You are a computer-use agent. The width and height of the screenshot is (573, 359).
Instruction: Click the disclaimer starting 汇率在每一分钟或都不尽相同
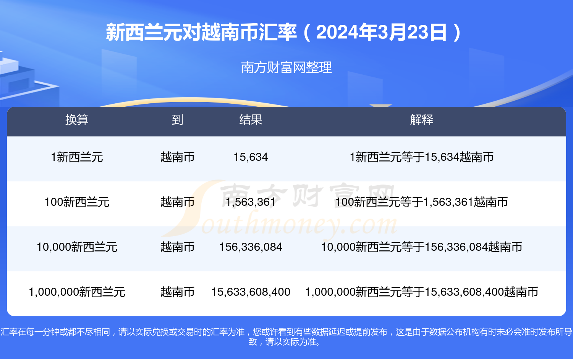[286, 337]
